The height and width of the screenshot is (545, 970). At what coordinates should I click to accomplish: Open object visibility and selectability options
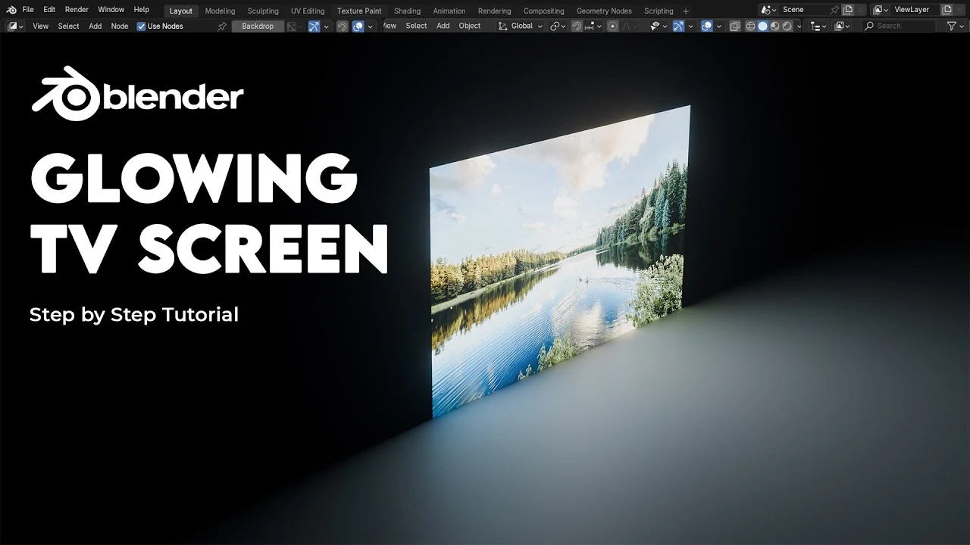coord(659,26)
